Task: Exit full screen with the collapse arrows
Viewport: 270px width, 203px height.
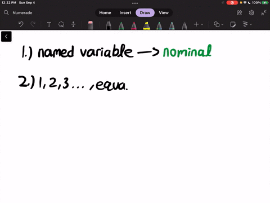Action: pos(264,12)
